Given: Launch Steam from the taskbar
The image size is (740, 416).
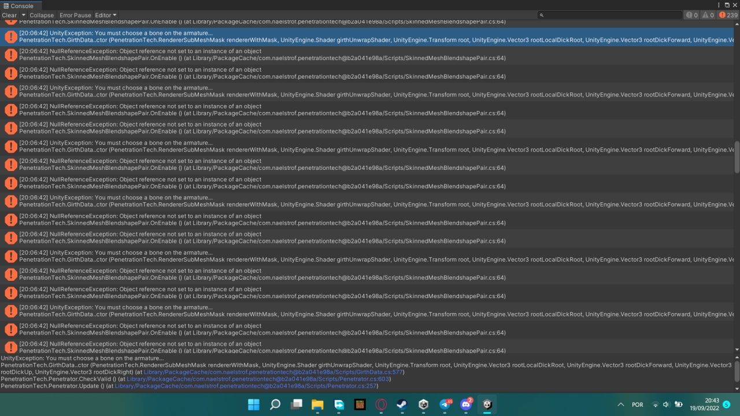Looking at the screenshot, I should (402, 404).
